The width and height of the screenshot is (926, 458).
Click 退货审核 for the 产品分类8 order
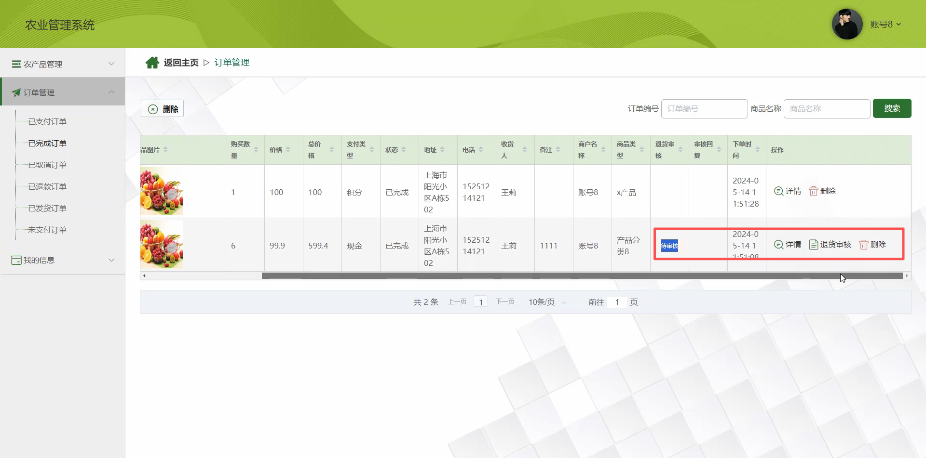(830, 245)
